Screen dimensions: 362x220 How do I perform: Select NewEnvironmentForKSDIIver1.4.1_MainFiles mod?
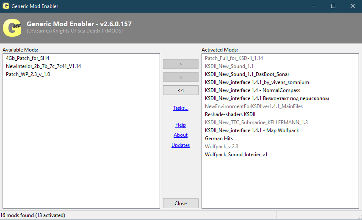(x=254, y=106)
